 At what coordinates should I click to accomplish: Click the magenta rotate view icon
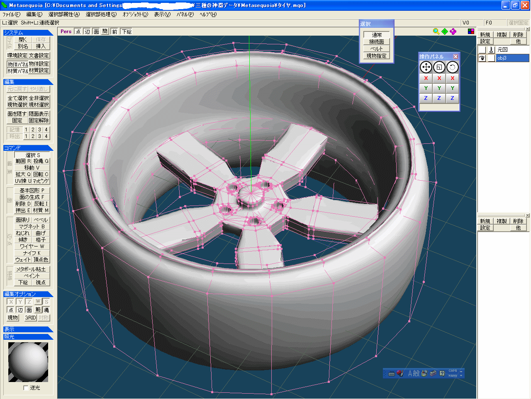(x=453, y=31)
